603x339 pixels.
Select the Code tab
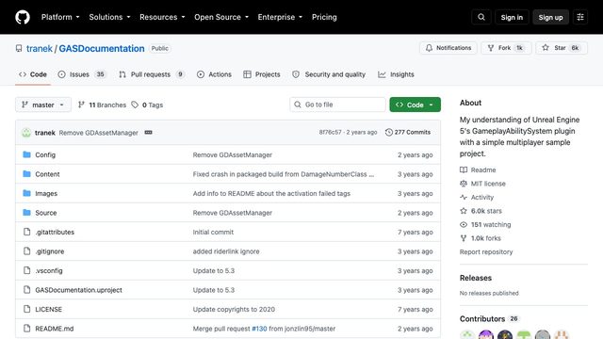[33, 74]
